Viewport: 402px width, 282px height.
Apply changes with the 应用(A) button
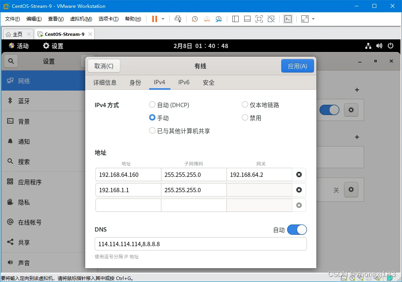coord(297,66)
